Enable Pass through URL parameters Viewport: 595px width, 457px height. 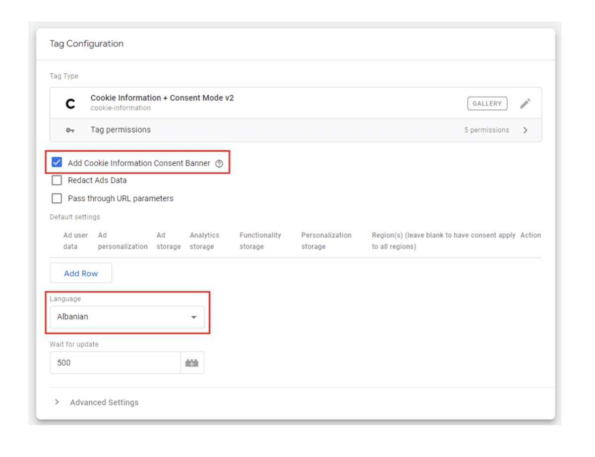[x=57, y=198]
